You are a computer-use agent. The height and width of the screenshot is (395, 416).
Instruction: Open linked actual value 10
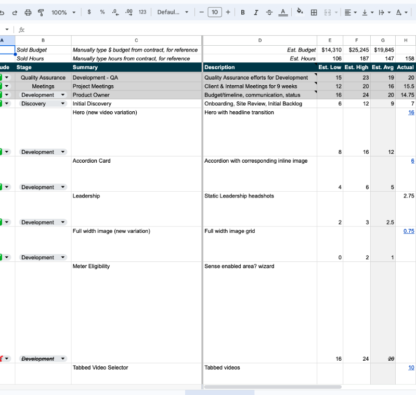click(411, 367)
